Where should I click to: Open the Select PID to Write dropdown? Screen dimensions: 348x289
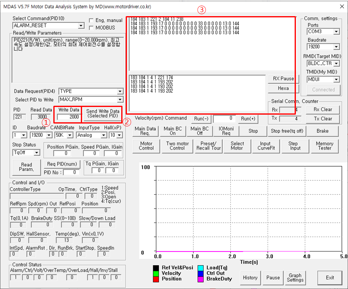(120, 100)
